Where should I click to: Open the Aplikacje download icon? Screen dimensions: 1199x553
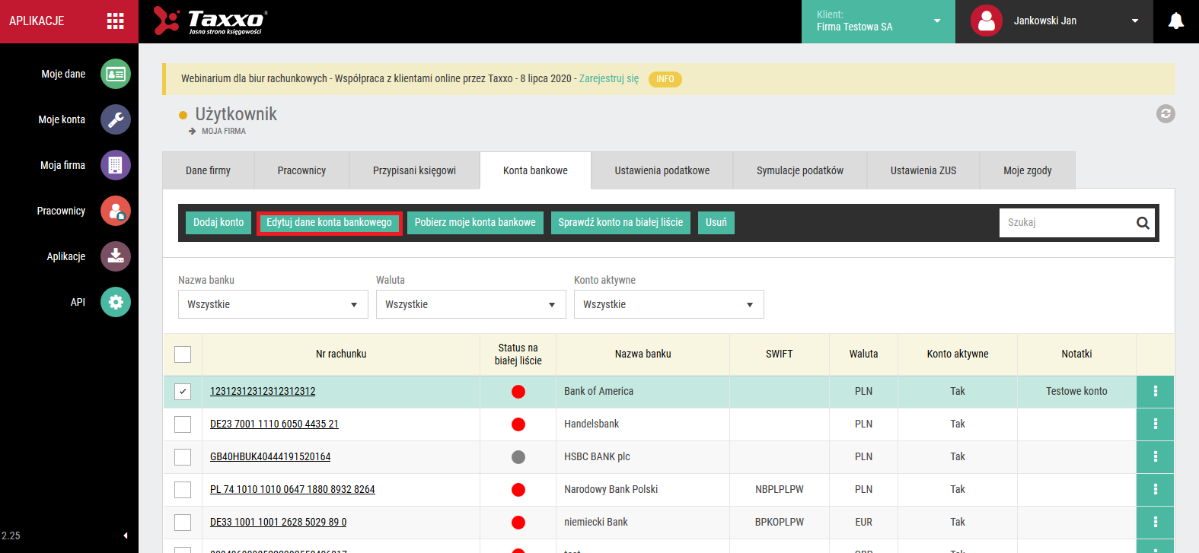[x=116, y=256]
